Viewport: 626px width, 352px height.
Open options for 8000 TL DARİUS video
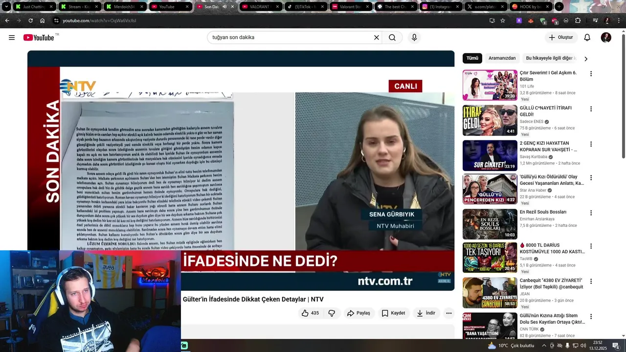(591, 246)
